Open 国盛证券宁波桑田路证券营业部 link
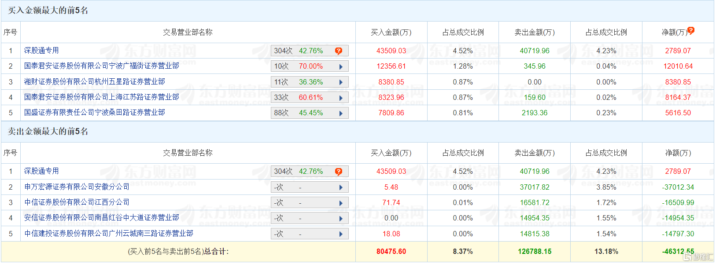Screen dimensions: 716x264 pyautogui.click(x=95, y=113)
